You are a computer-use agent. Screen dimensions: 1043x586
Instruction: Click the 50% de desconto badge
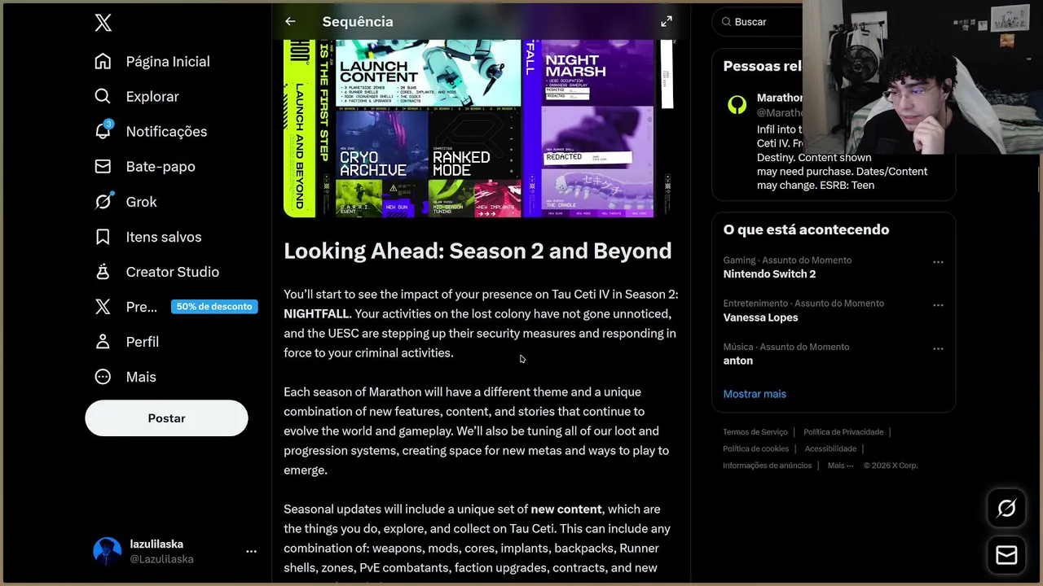point(214,306)
